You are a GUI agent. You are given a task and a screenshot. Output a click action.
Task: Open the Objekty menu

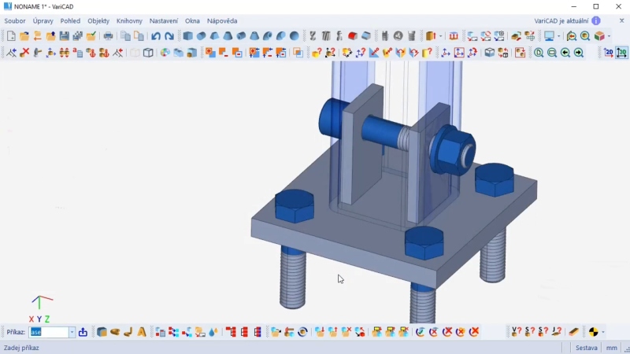(x=98, y=21)
